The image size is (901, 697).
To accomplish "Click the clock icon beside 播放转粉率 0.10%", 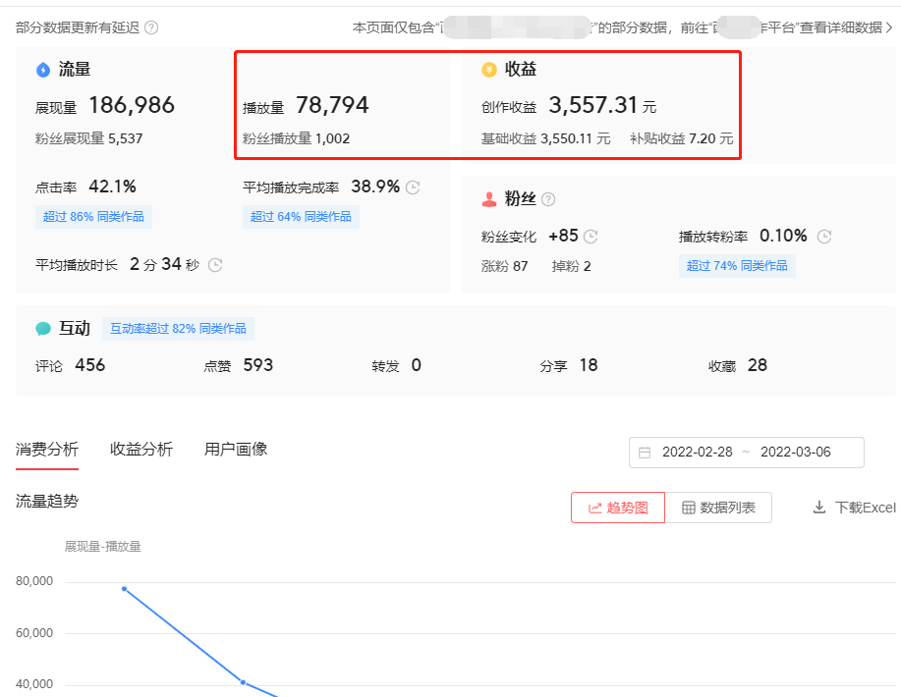I will tap(824, 236).
